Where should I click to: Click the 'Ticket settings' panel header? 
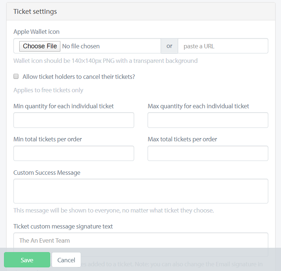[141, 12]
